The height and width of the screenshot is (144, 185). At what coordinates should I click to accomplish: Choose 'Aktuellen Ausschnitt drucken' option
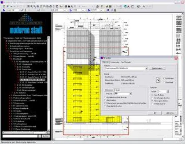(116, 98)
